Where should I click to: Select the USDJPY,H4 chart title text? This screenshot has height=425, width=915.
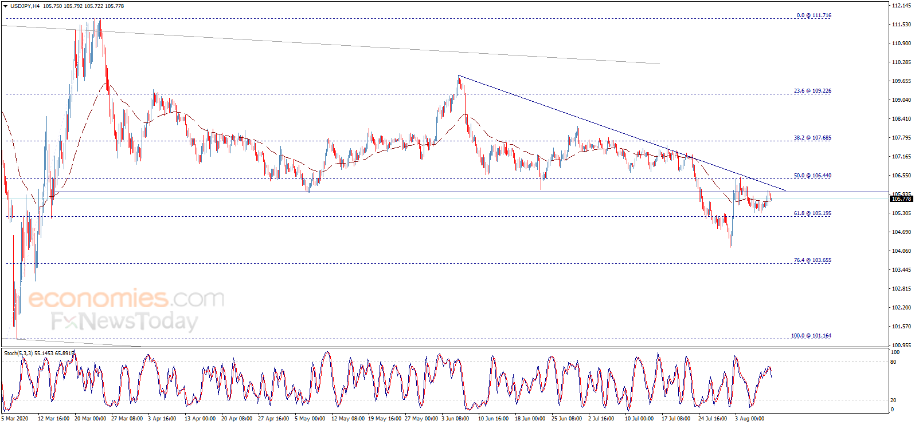tap(25, 6)
